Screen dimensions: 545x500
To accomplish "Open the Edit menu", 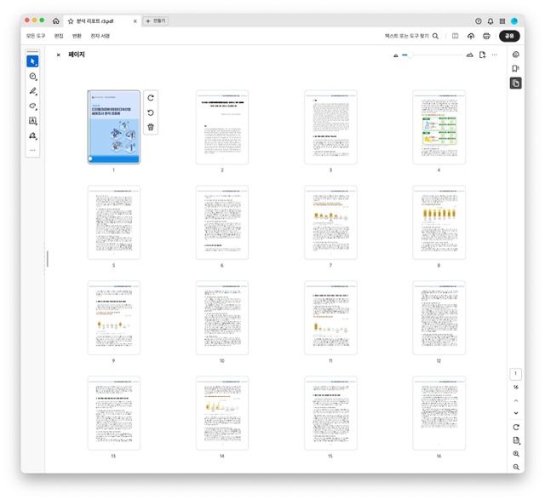I will tap(59, 36).
